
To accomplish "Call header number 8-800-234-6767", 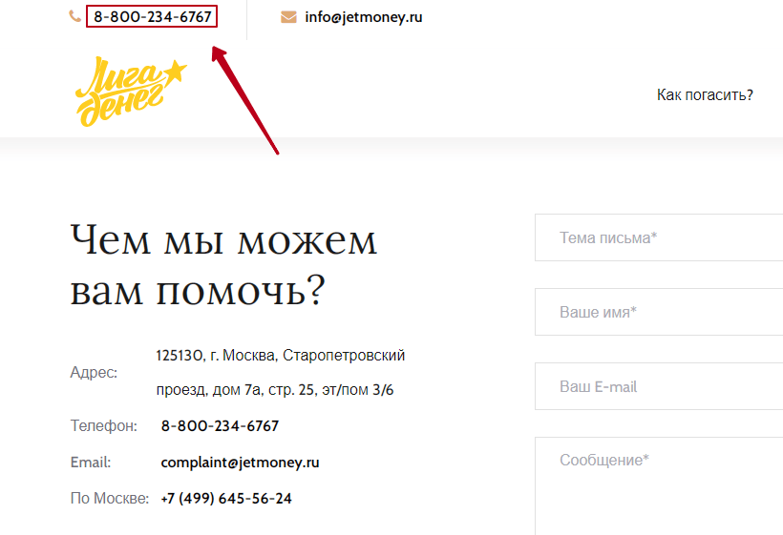I will click(x=153, y=16).
